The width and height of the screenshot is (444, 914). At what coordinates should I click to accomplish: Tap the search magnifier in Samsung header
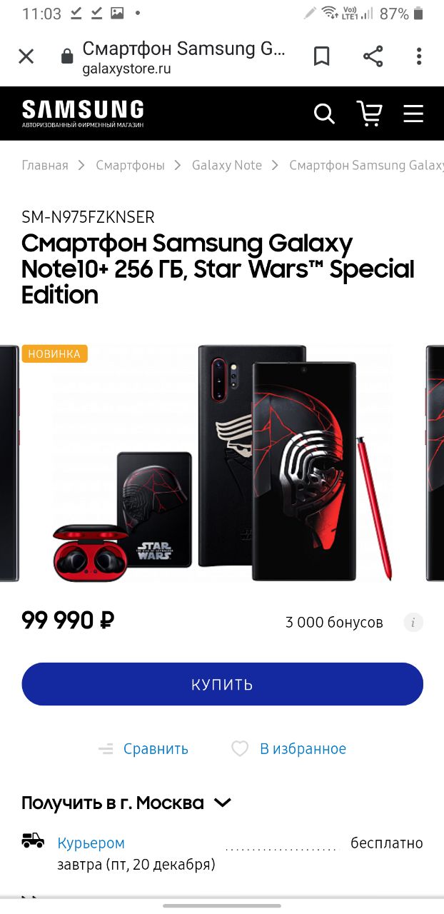pyautogui.click(x=324, y=114)
